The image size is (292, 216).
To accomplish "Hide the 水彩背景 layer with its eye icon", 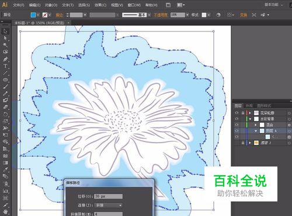I will [x=237, y=119].
